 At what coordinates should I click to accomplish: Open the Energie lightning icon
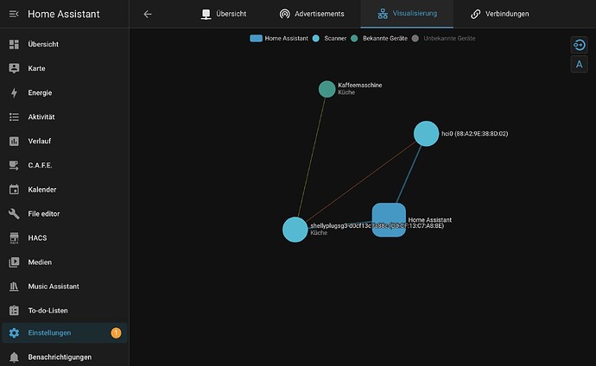[x=14, y=92]
